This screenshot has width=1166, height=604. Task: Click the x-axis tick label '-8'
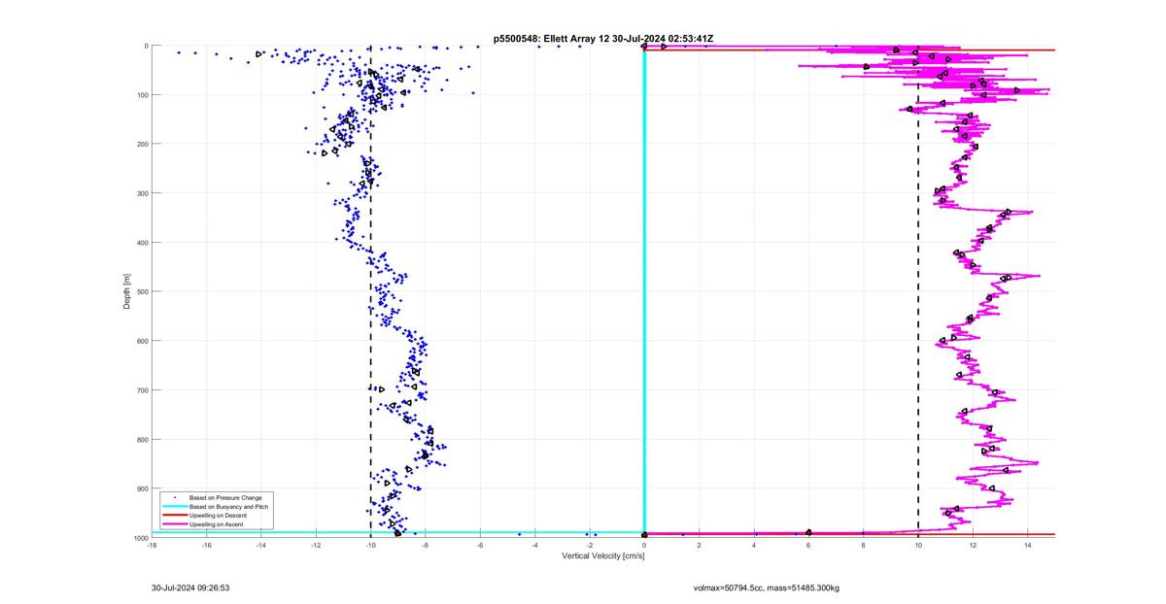(426, 545)
